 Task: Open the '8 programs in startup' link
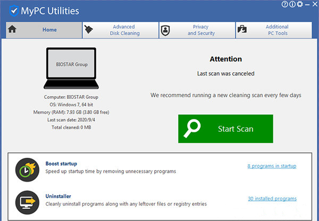pyautogui.click(x=272, y=166)
